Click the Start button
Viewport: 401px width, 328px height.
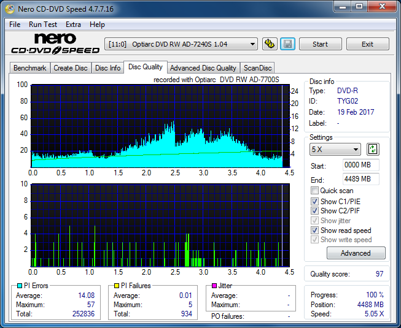[320, 44]
